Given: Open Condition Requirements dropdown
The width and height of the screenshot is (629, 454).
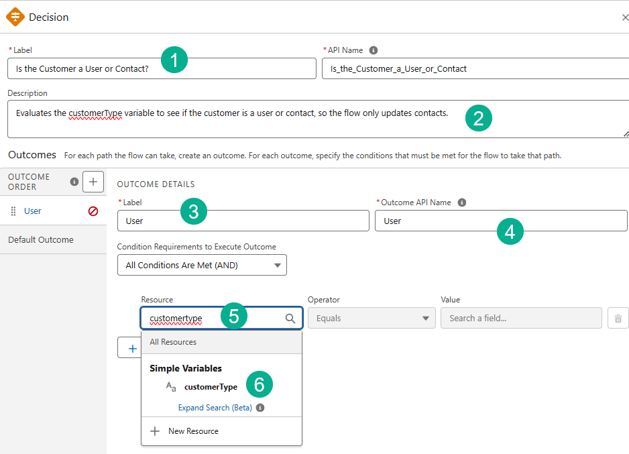Looking at the screenshot, I should point(202,265).
